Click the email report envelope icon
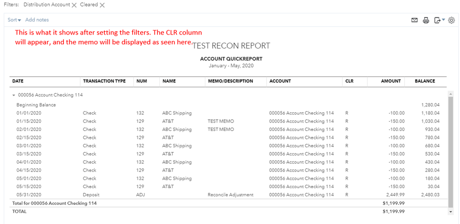 pyautogui.click(x=414, y=20)
